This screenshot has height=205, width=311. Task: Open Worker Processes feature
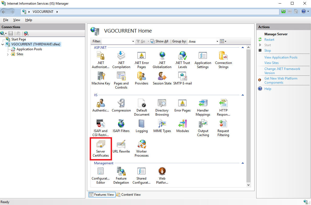pyautogui.click(x=142, y=148)
